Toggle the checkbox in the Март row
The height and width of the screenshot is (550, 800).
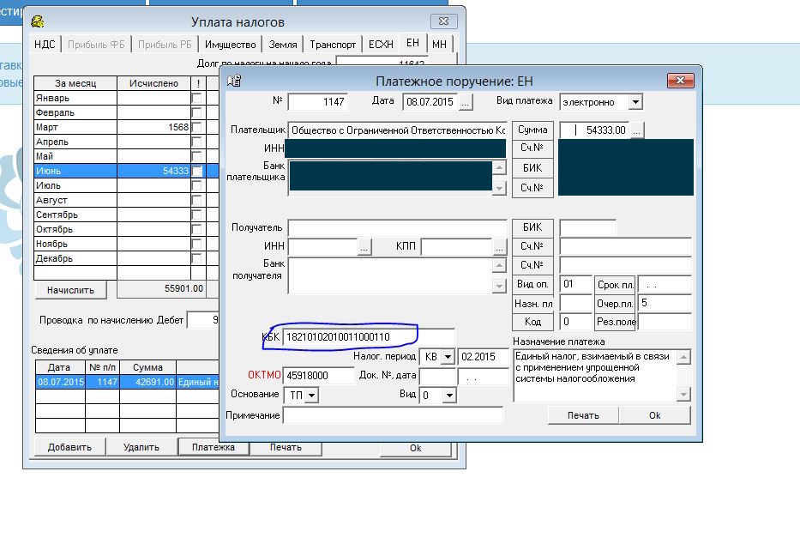pos(196,128)
